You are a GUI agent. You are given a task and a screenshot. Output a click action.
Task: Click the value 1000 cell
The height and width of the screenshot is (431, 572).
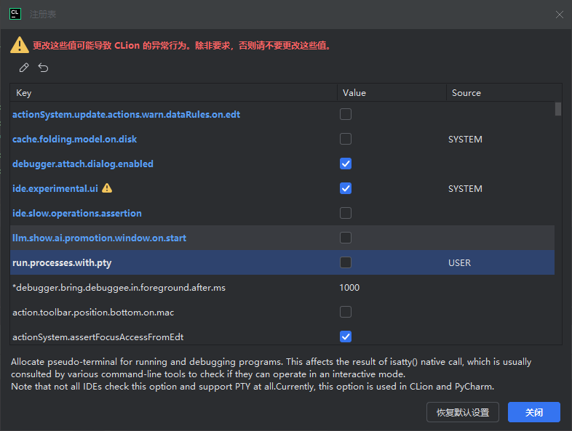tap(349, 288)
